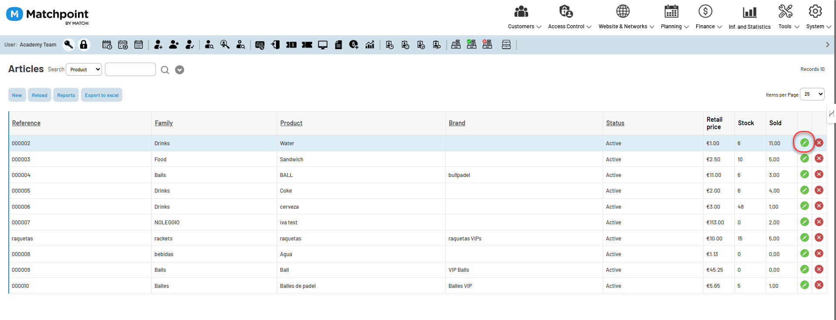Open the Product search filter dropdown
The image size is (836, 320).
(x=84, y=70)
